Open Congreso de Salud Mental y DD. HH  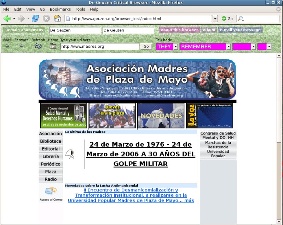tap(218, 136)
